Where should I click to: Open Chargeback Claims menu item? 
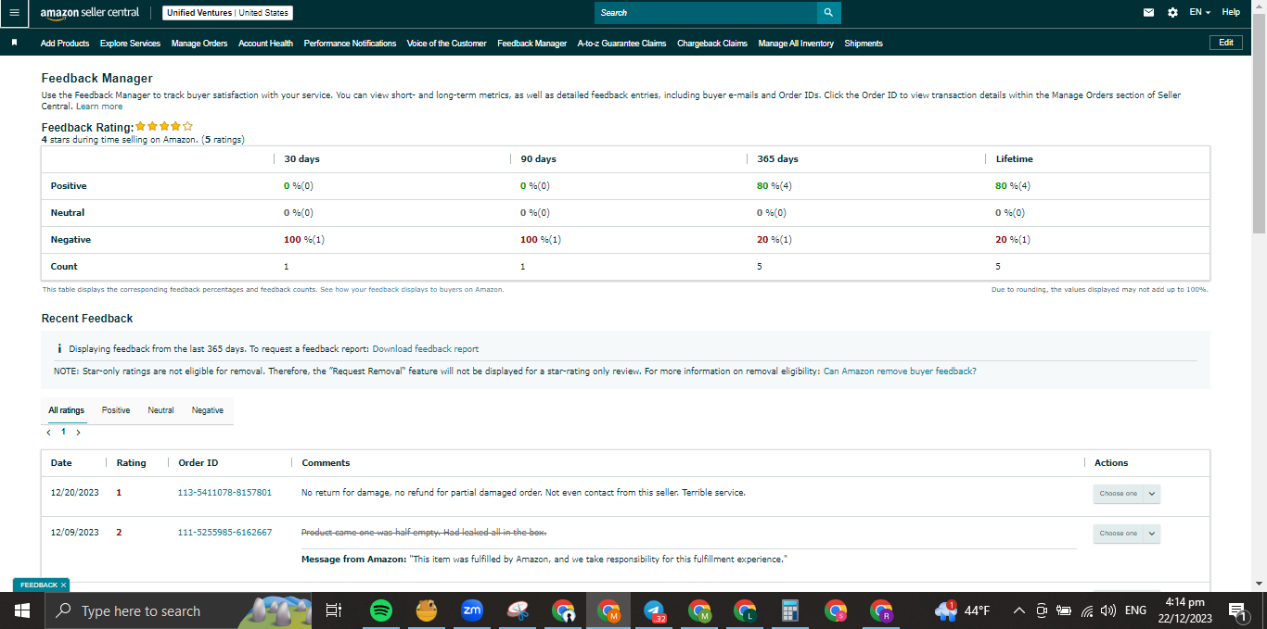712,44
